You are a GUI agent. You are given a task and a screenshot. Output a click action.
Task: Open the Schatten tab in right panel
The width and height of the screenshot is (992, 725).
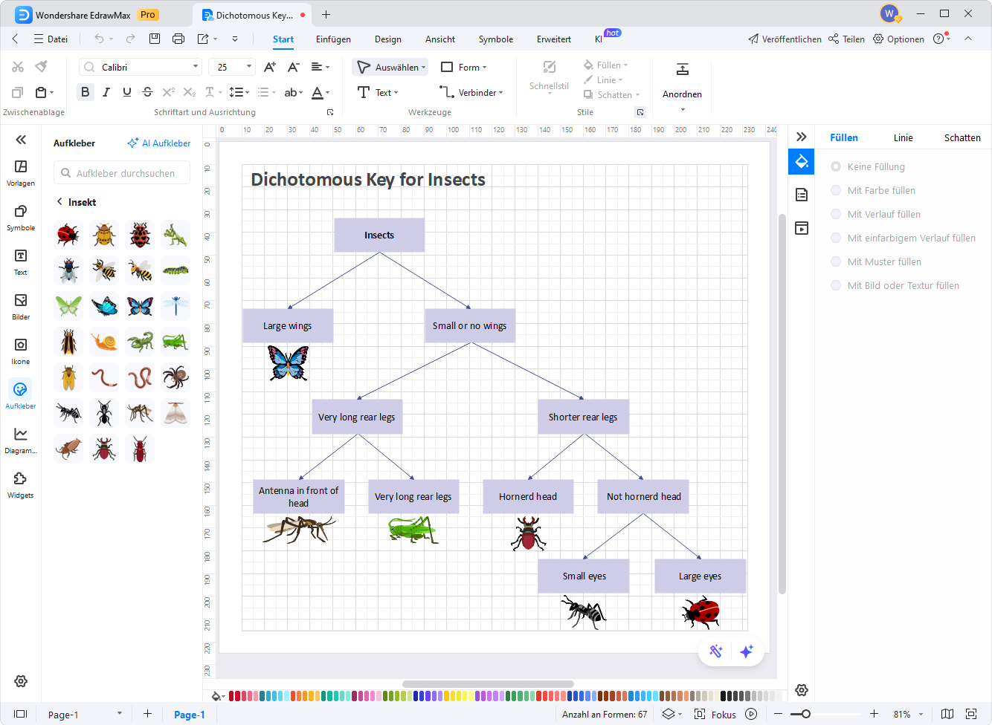[x=962, y=137]
